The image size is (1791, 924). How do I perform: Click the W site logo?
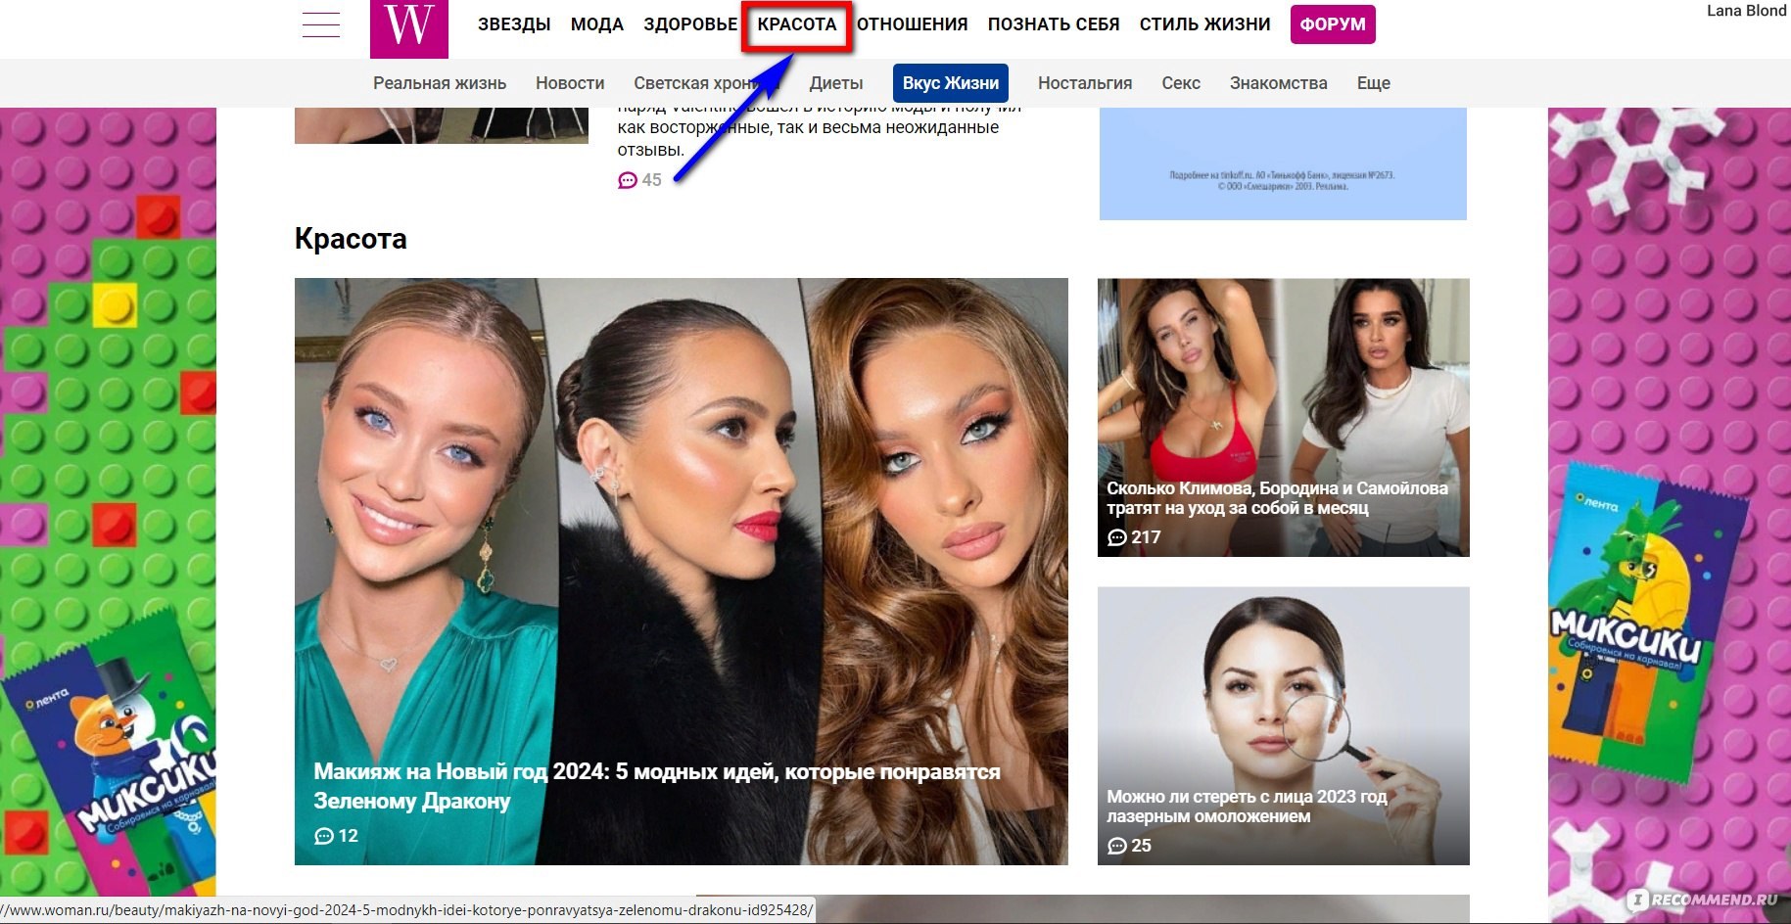coord(408,26)
